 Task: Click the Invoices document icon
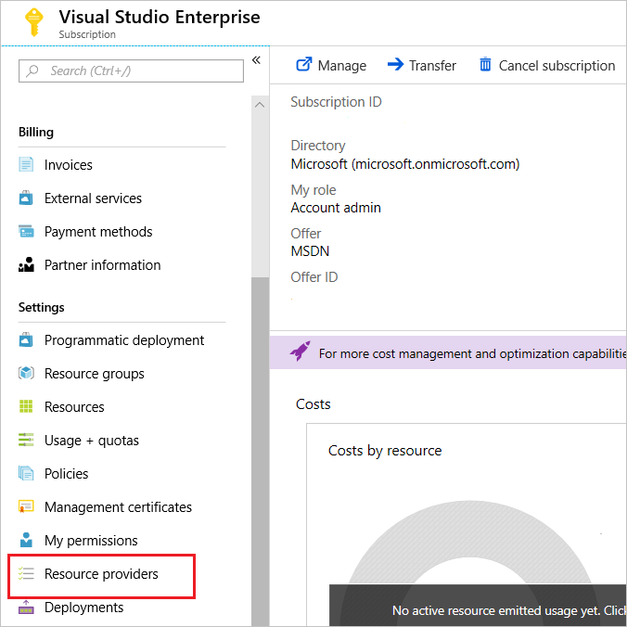26,164
